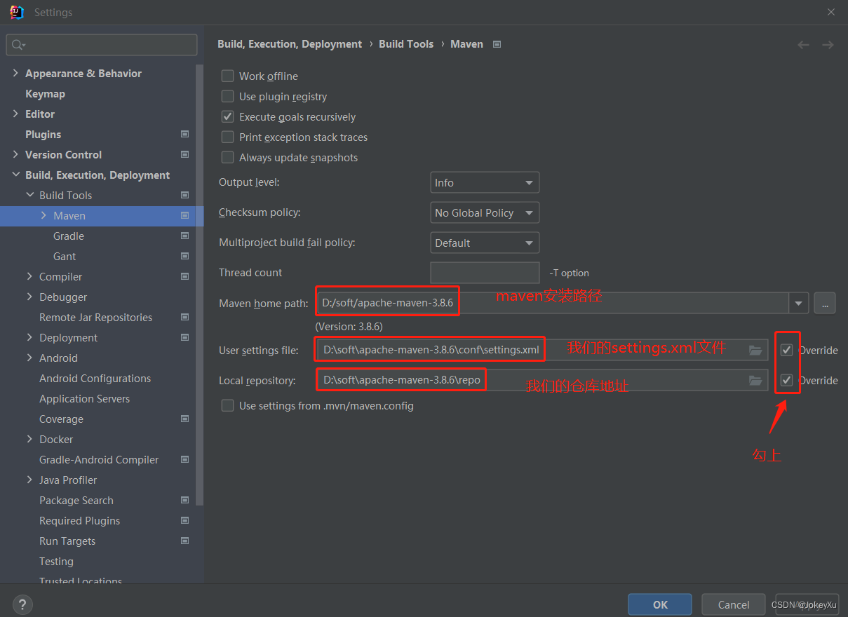Click the project icon next to Remote Jar Repositories

coord(185,317)
